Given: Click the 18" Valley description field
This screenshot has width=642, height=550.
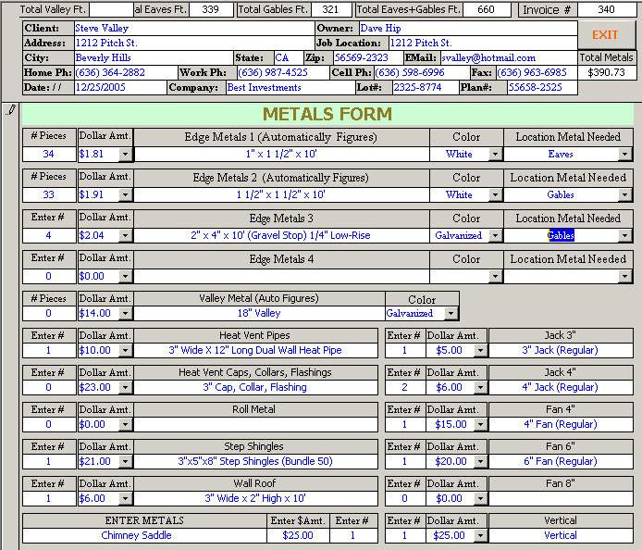Looking at the screenshot, I should pyautogui.click(x=259, y=314).
